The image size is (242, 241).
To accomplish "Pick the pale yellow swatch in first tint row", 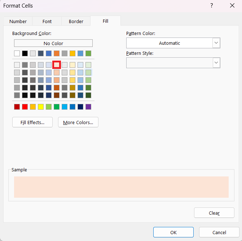I will 72,65.
